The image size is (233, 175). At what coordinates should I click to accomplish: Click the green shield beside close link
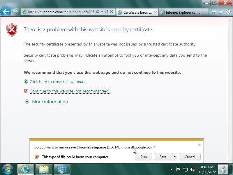pyautogui.click(x=26, y=82)
